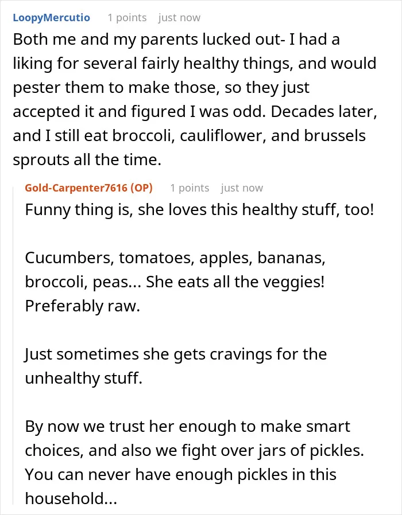Click the (OP) tag after Gold-Carpenter7616

coord(141,188)
